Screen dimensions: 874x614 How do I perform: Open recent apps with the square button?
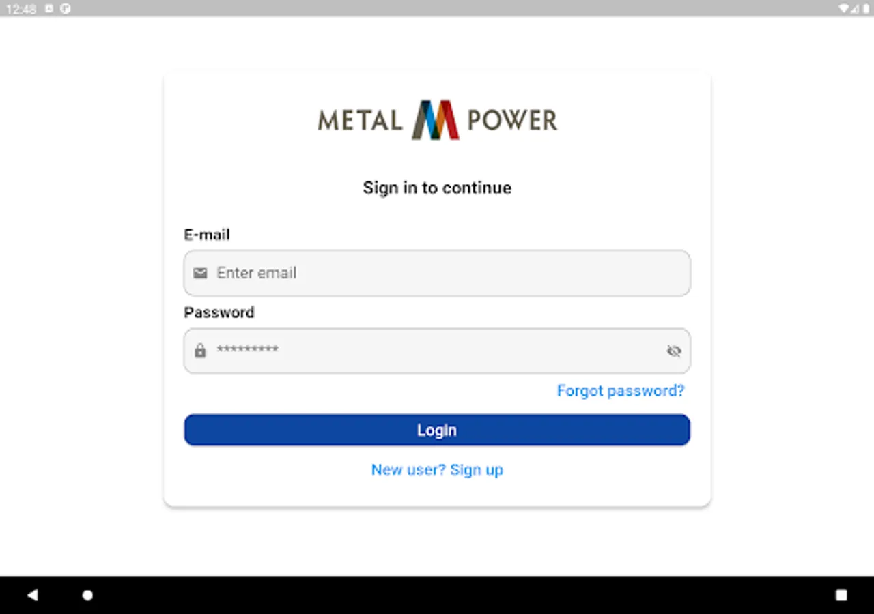841,596
